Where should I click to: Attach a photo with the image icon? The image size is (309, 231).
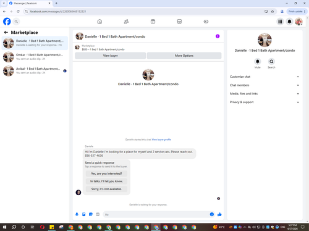[84, 214]
